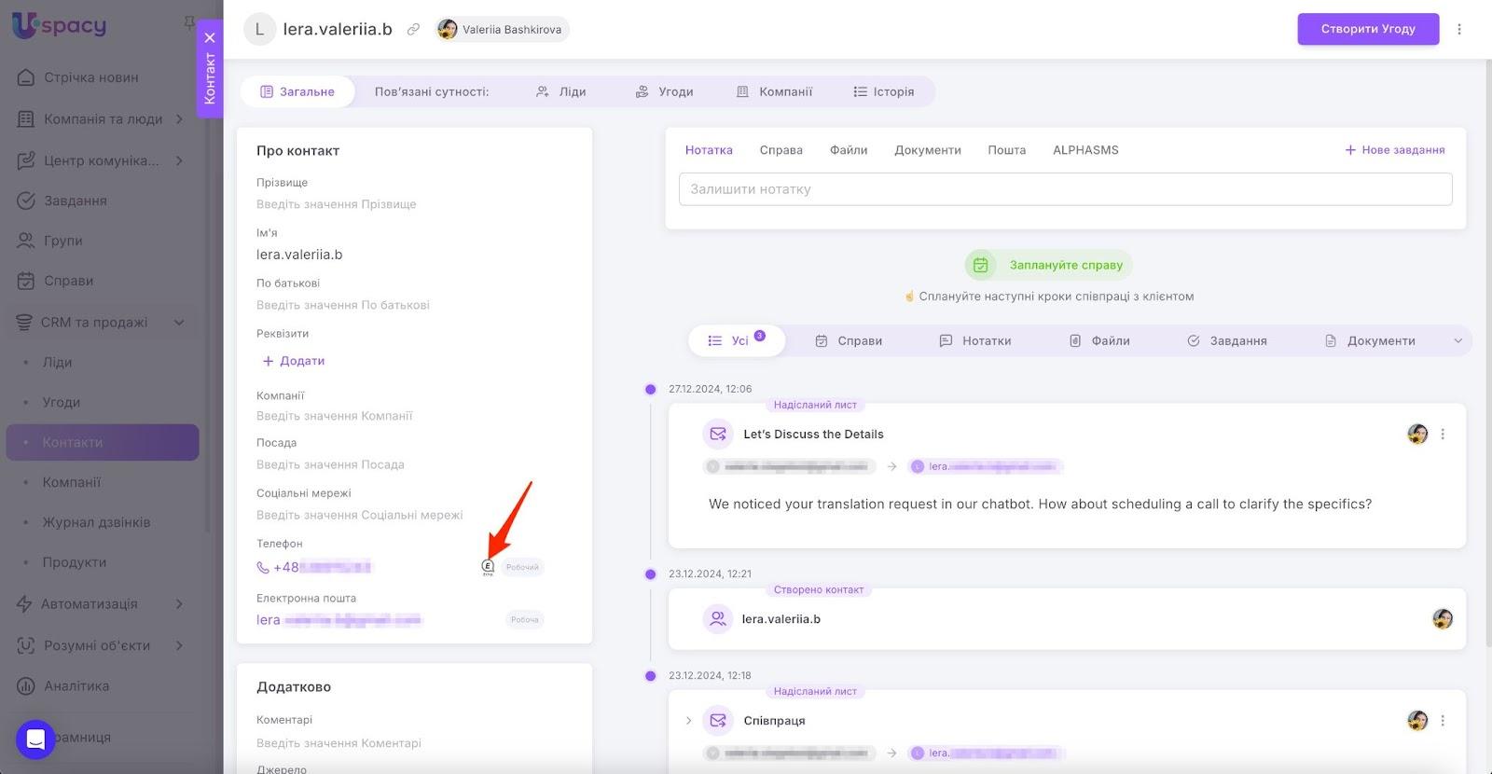Click the Заплануйте справу button
The width and height of the screenshot is (1492, 774).
[1049, 265]
